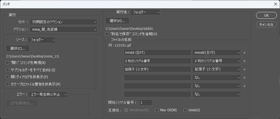Image resolution: width=280 pixels, height=119 pixels.
Task: Click the plus icon beside 2桁のシリアル番号 dropdown
Action: tap(244, 61)
